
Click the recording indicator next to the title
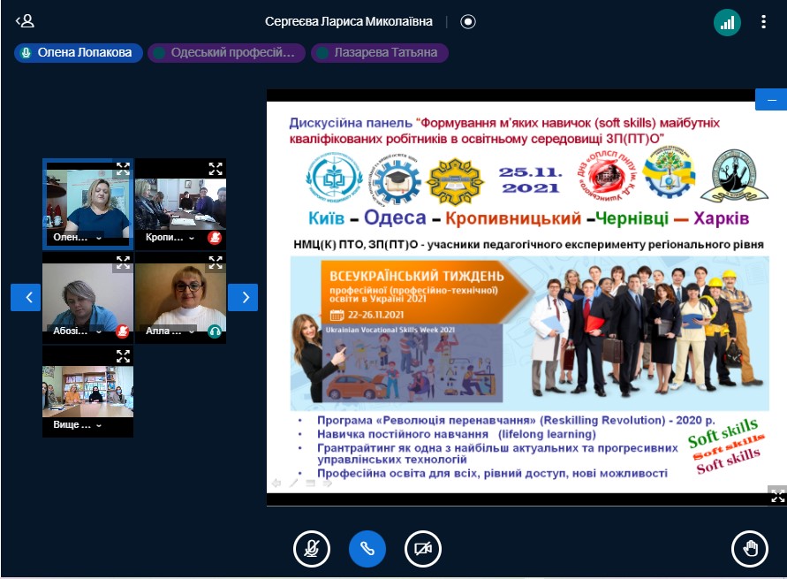pyautogui.click(x=468, y=22)
